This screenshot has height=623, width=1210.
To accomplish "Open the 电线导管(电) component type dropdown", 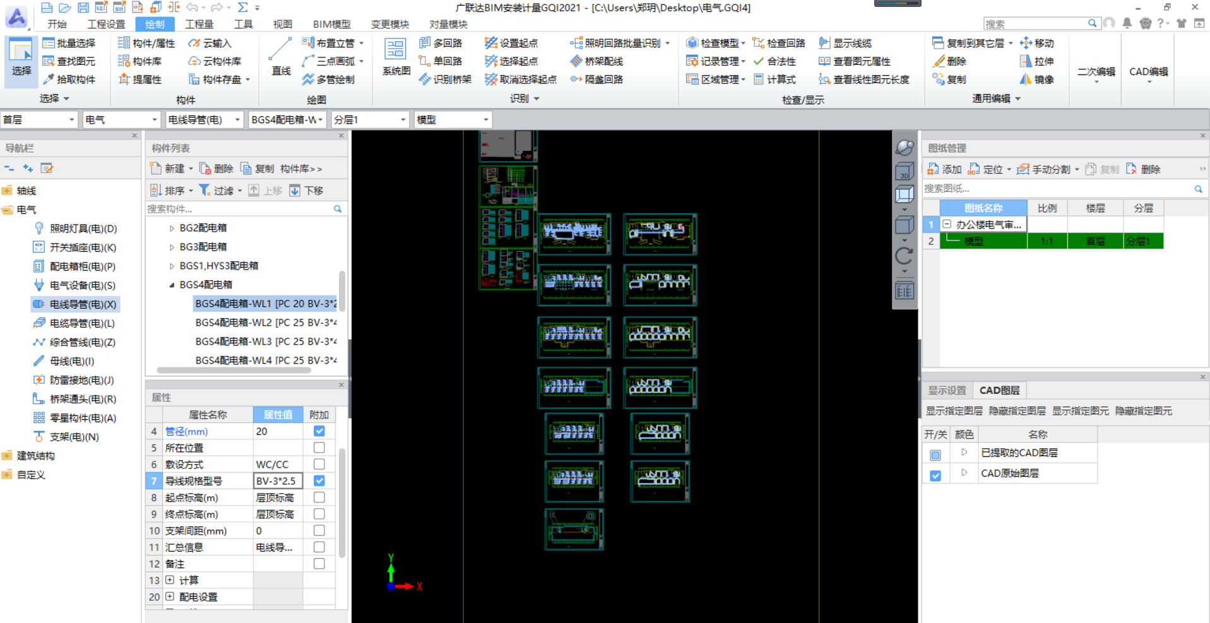I will [x=204, y=119].
